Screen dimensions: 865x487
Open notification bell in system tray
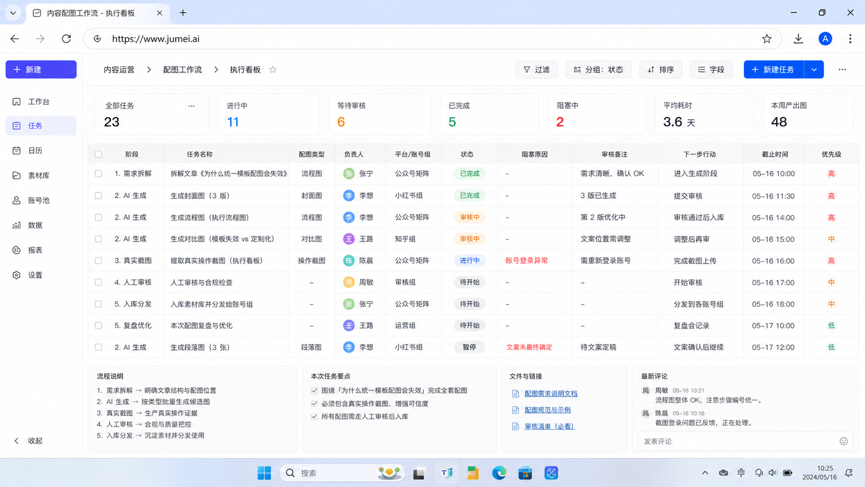[848, 473]
